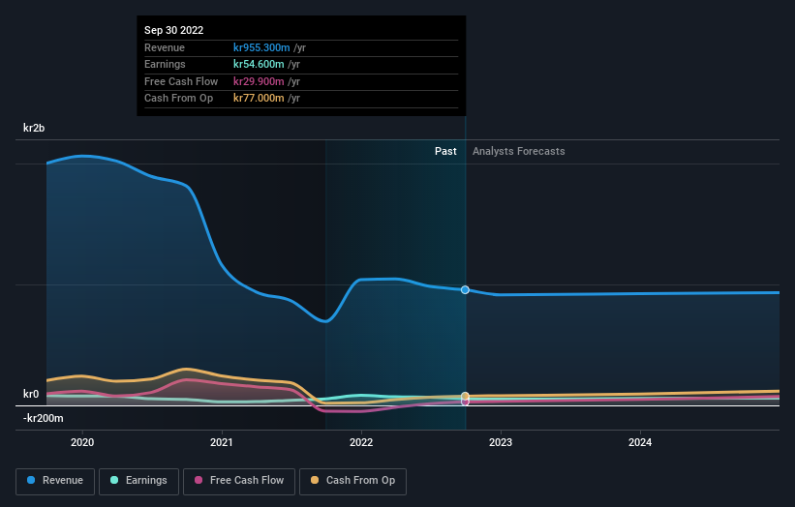Click the 2023 x-axis label
795x507 pixels.
click(501, 442)
